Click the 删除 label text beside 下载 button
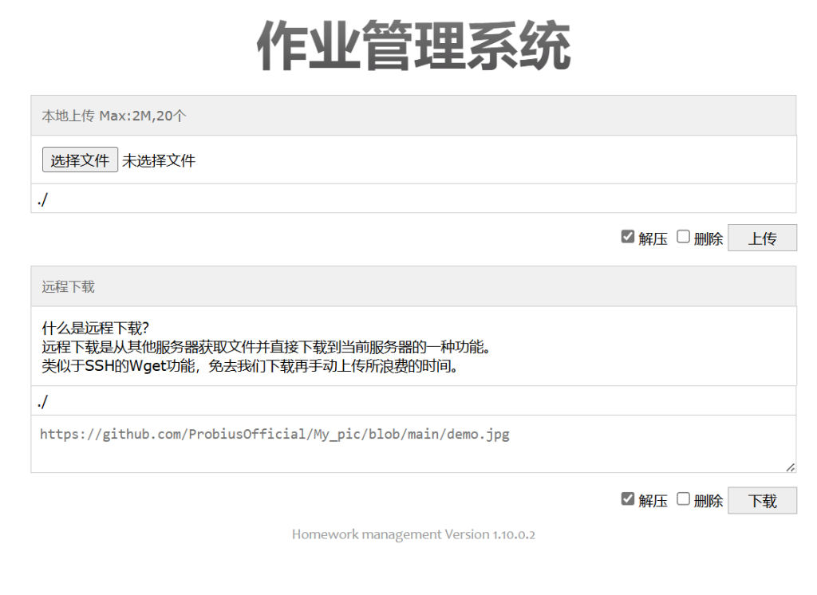 coord(708,501)
